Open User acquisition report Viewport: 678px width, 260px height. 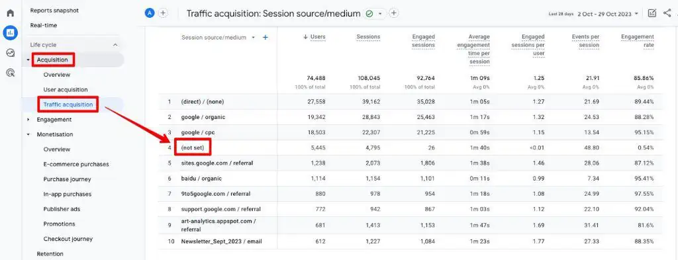(66, 90)
